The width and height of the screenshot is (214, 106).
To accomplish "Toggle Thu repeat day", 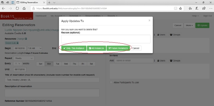I will (74, 64).
